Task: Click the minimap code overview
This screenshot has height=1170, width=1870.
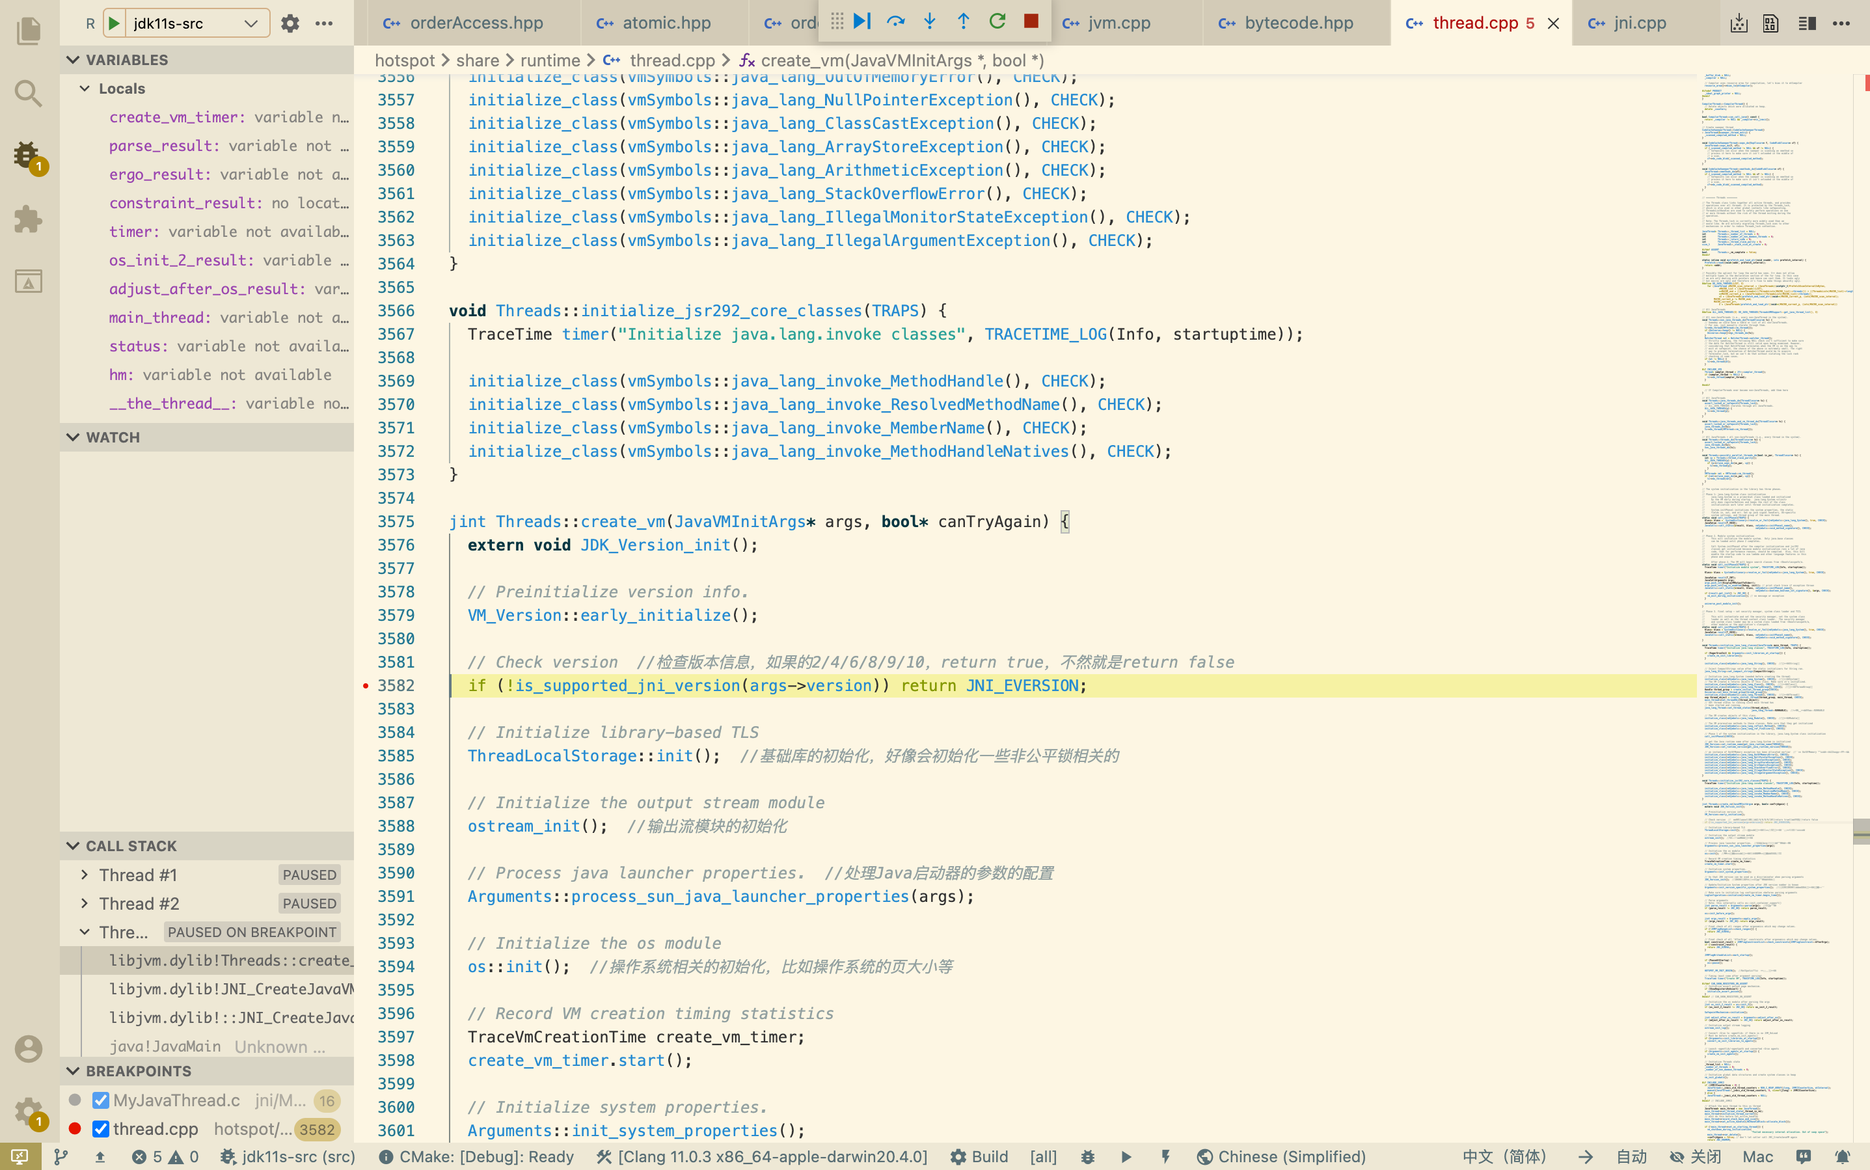Action: click(1774, 608)
